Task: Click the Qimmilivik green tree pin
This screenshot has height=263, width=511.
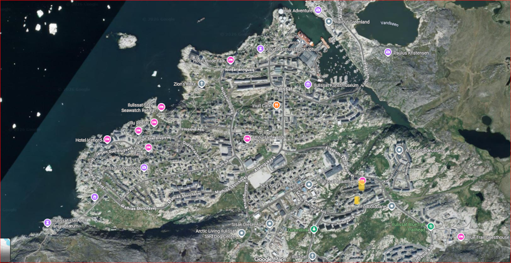Action: pyautogui.click(x=314, y=229)
